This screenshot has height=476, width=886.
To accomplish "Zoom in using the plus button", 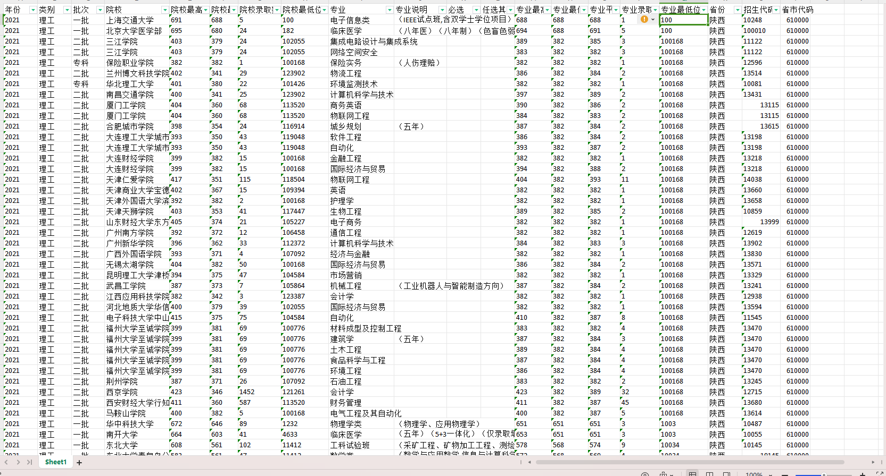I will pos(863,474).
